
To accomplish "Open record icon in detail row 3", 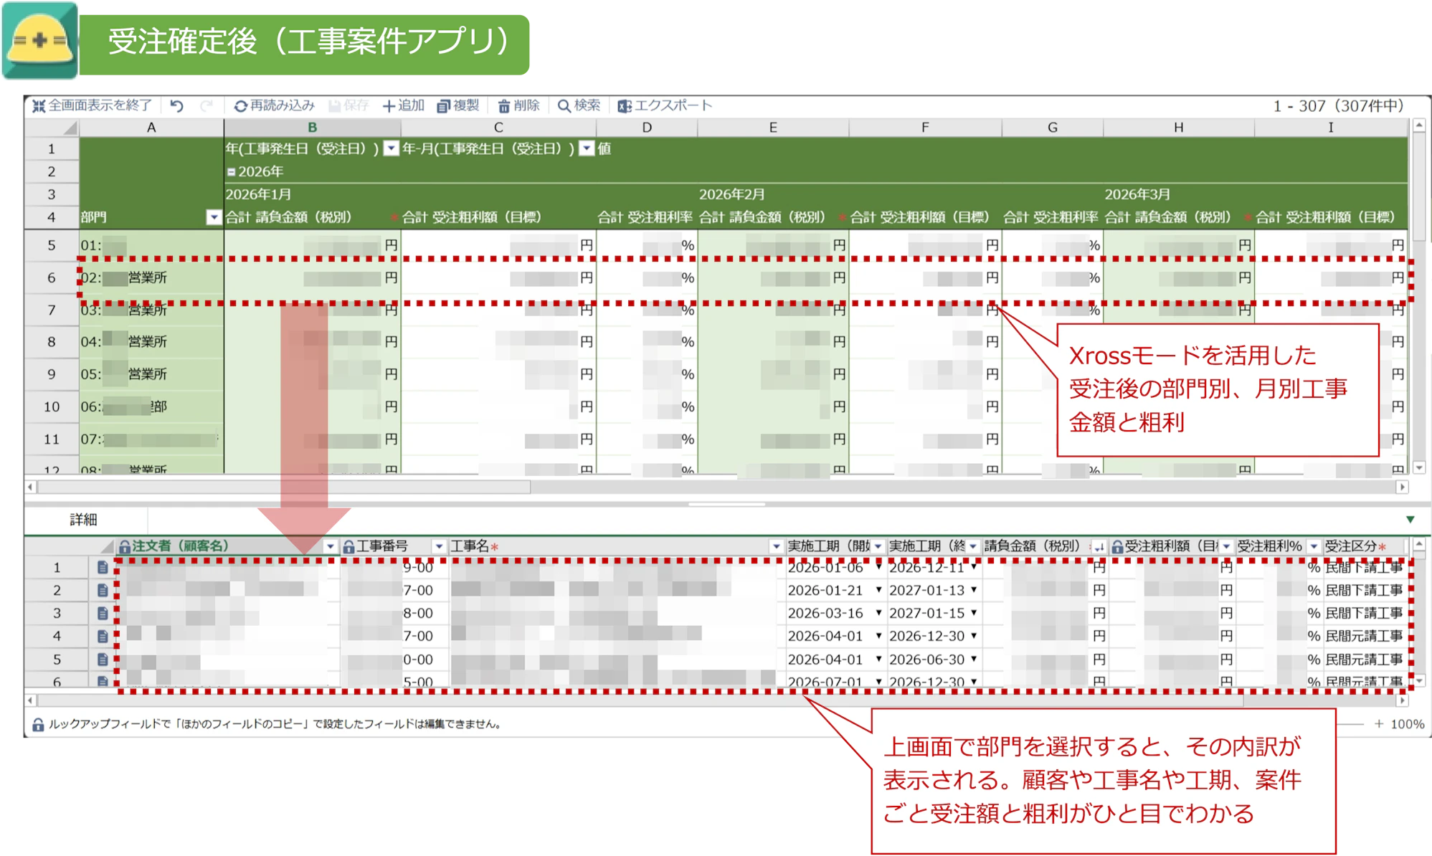I will [103, 614].
